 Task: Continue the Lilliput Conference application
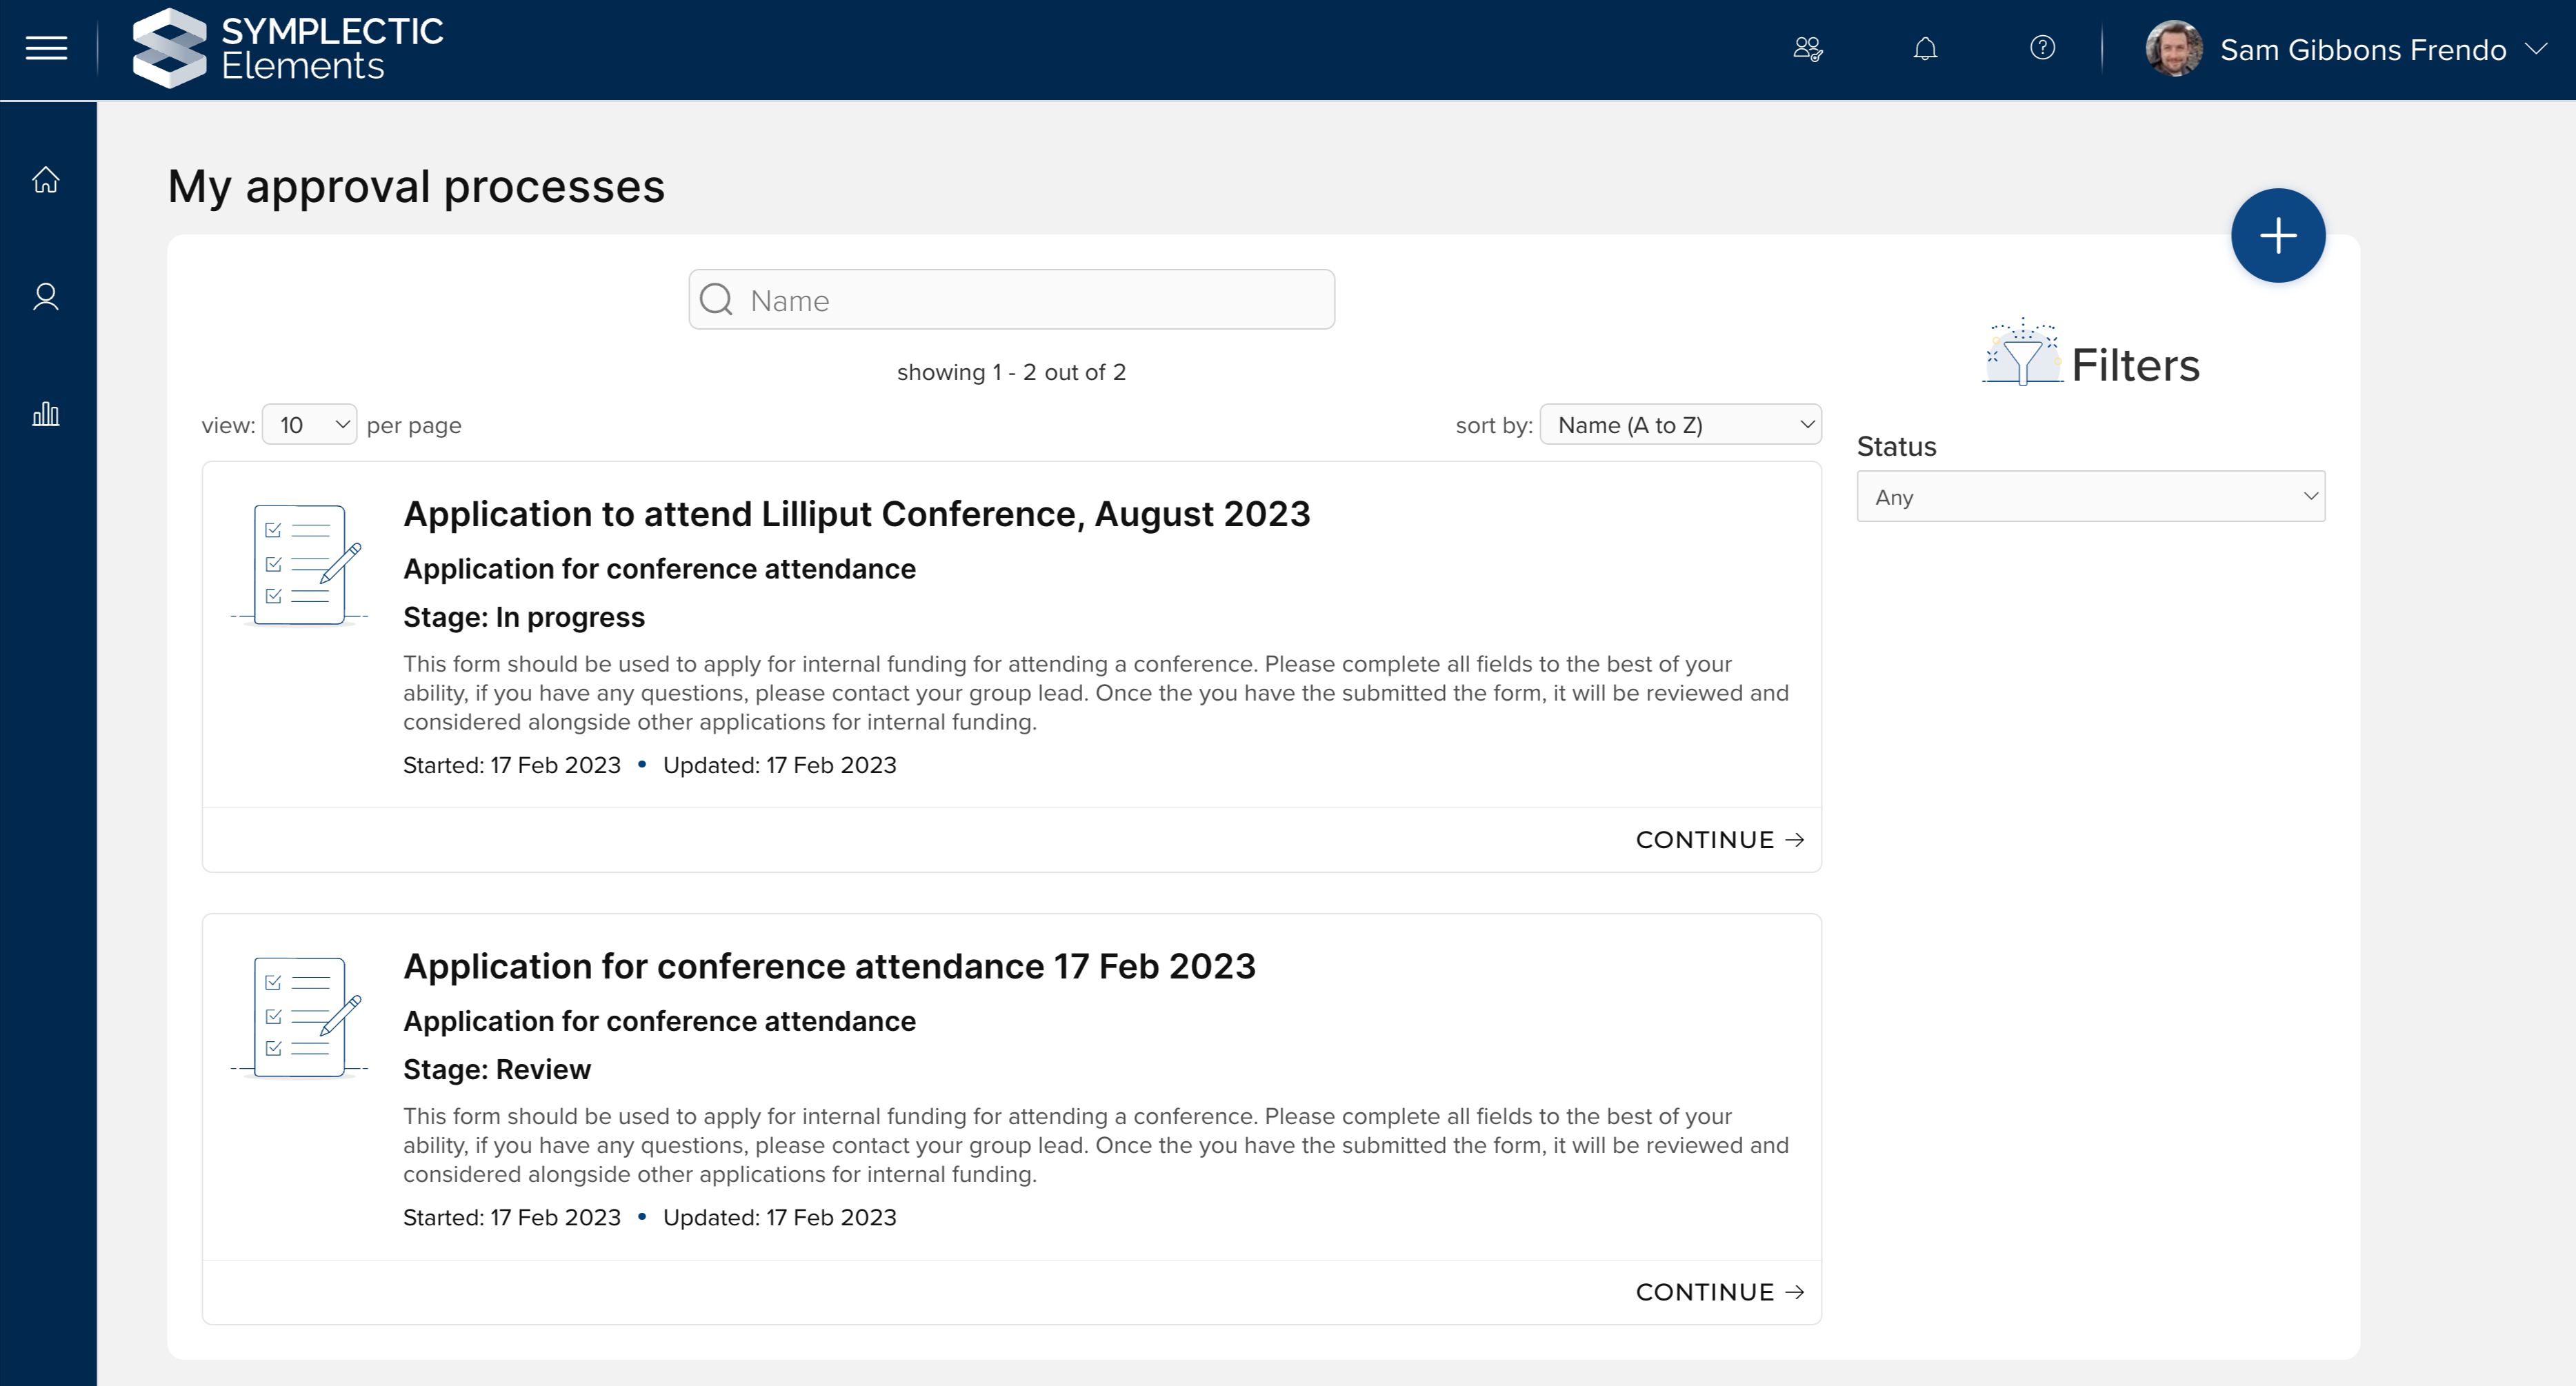pyautogui.click(x=1718, y=840)
